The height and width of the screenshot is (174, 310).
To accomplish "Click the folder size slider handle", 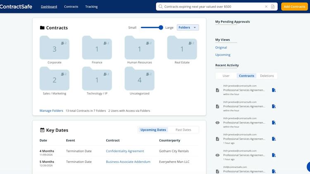I will point(161,28).
